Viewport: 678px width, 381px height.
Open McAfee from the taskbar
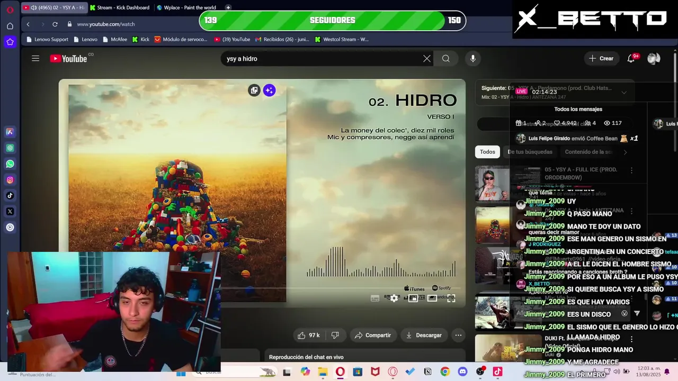tap(375, 372)
